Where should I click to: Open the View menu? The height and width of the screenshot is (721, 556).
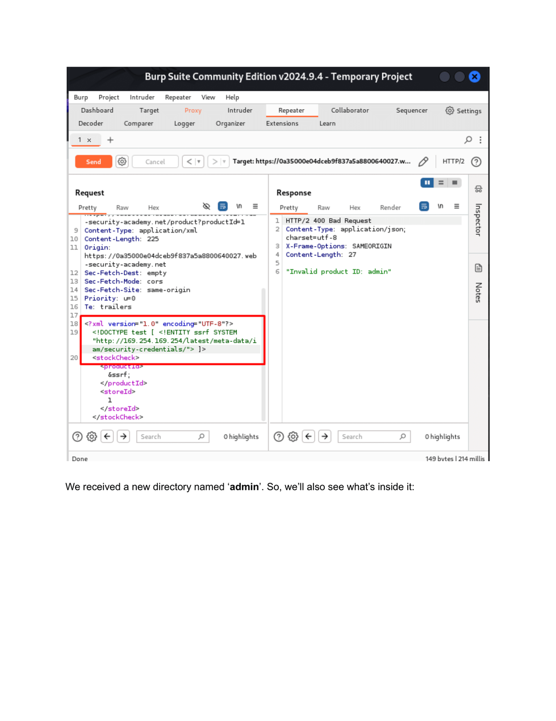[208, 97]
